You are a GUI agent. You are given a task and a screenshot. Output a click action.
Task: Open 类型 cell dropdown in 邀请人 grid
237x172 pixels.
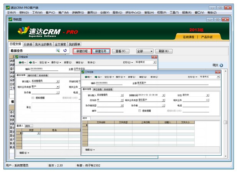coord(38,133)
